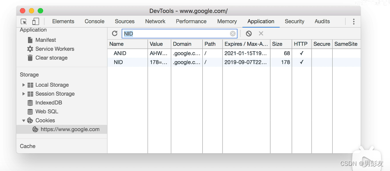390x171 pixels.
Task: Click the IndexedDB database icon
Action: (30, 103)
